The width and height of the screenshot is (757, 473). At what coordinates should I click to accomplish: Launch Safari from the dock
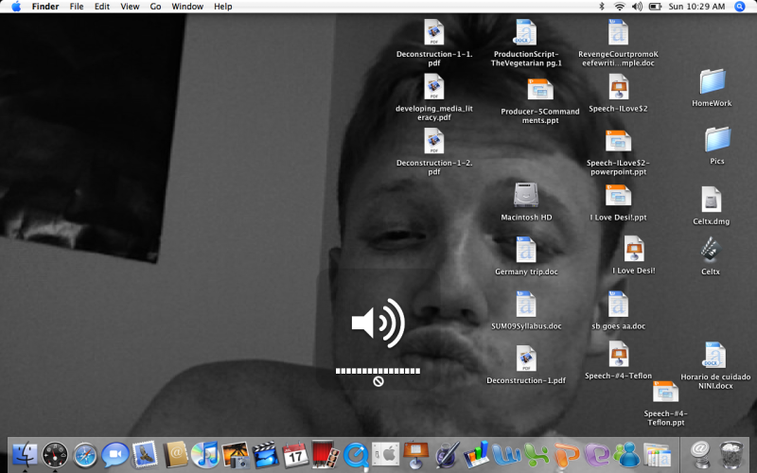point(85,455)
